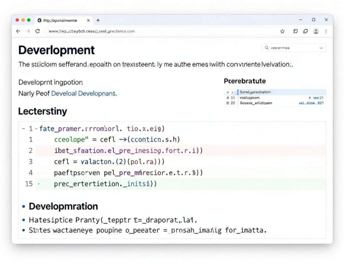Open the browser three-dot menu
344x264 pixels.
point(326,31)
